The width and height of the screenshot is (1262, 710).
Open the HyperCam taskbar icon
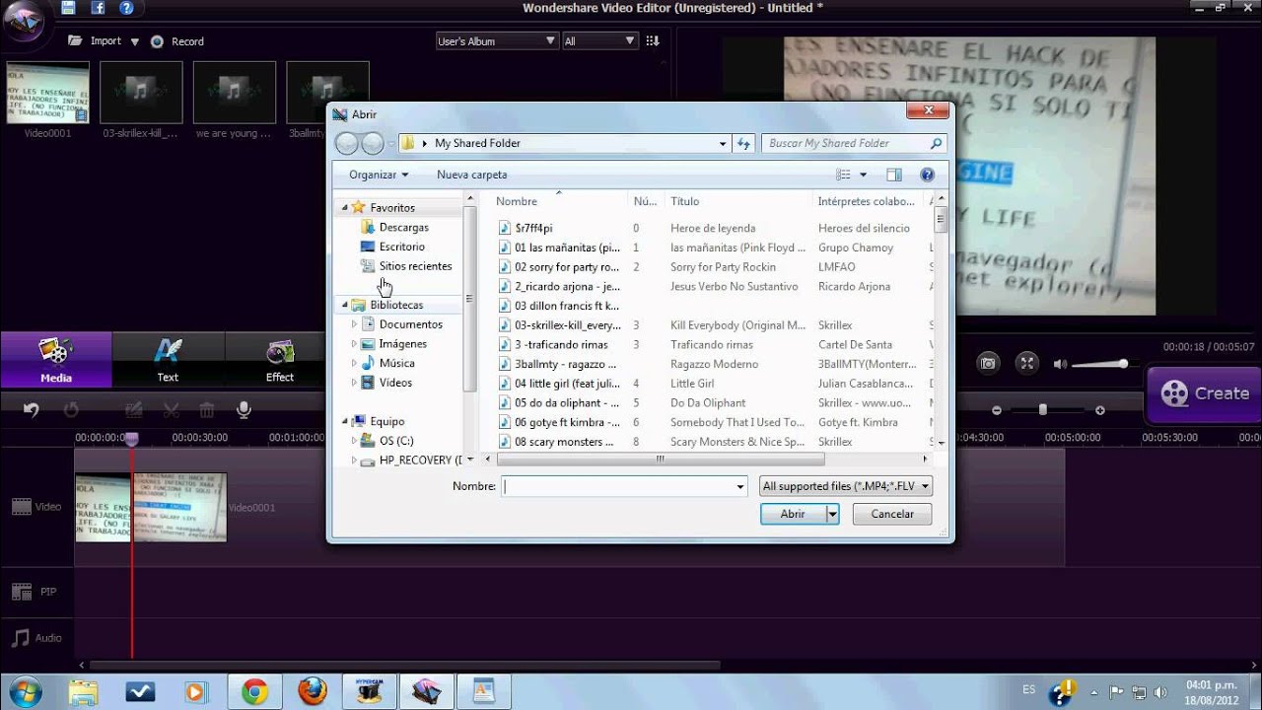click(369, 691)
